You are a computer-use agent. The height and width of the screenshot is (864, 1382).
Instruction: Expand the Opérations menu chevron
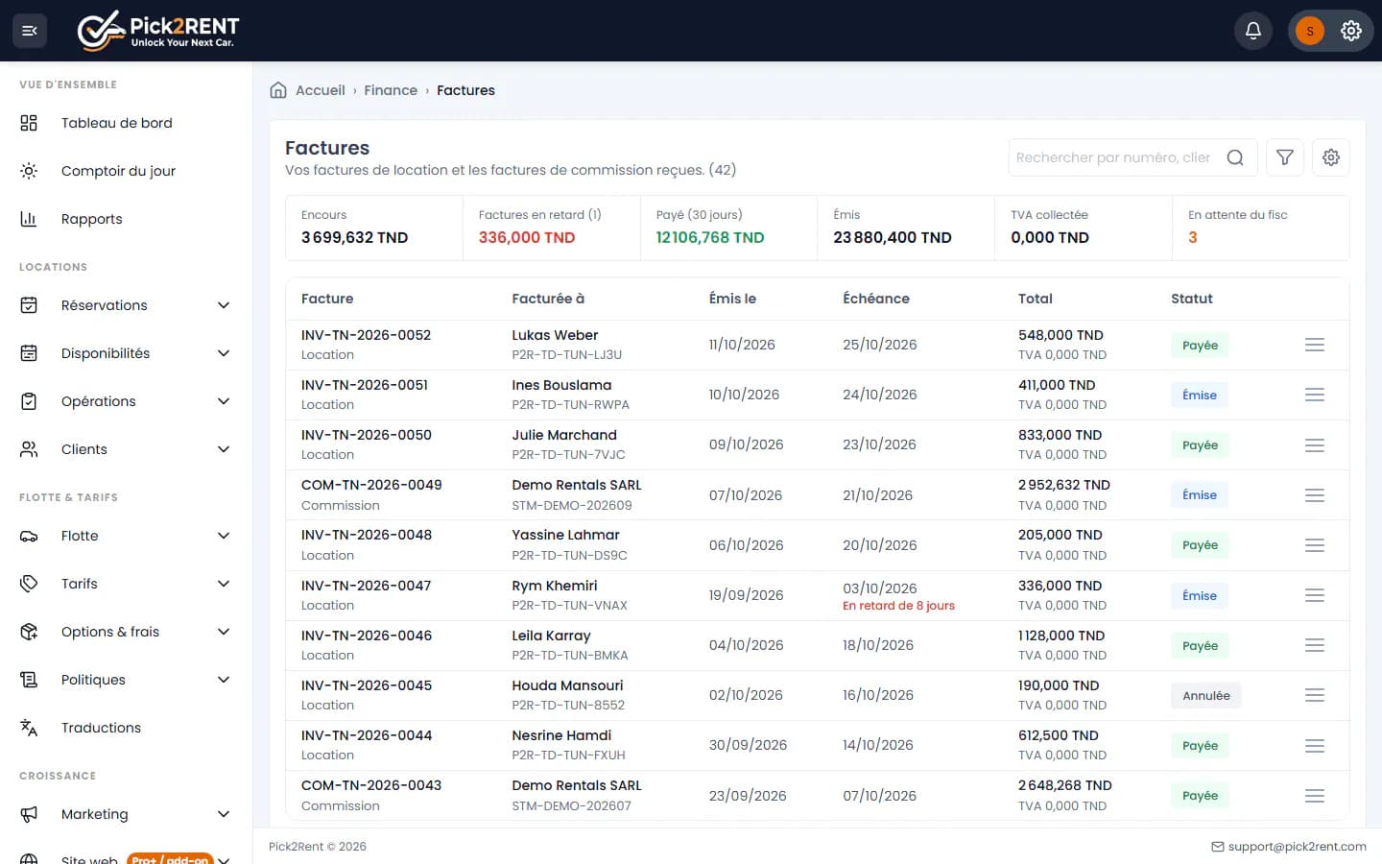(x=224, y=401)
